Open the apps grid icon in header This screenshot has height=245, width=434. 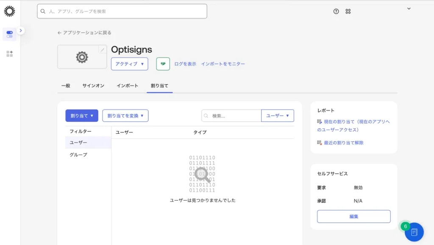(348, 11)
